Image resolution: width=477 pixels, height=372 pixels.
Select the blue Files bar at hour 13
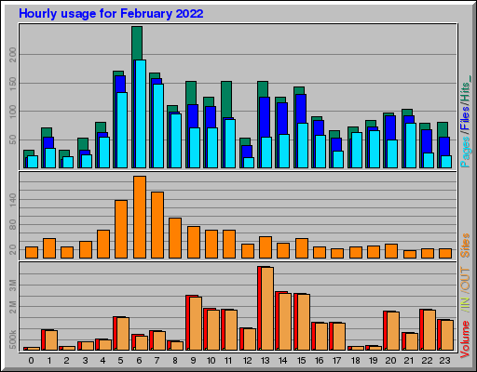pos(265,117)
